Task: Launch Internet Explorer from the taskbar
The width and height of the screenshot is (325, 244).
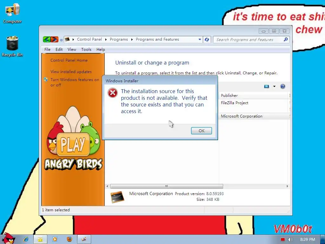Action: click(x=26, y=239)
